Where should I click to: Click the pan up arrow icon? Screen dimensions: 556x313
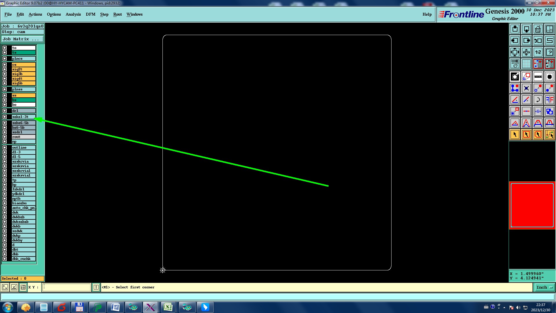tap(515, 29)
